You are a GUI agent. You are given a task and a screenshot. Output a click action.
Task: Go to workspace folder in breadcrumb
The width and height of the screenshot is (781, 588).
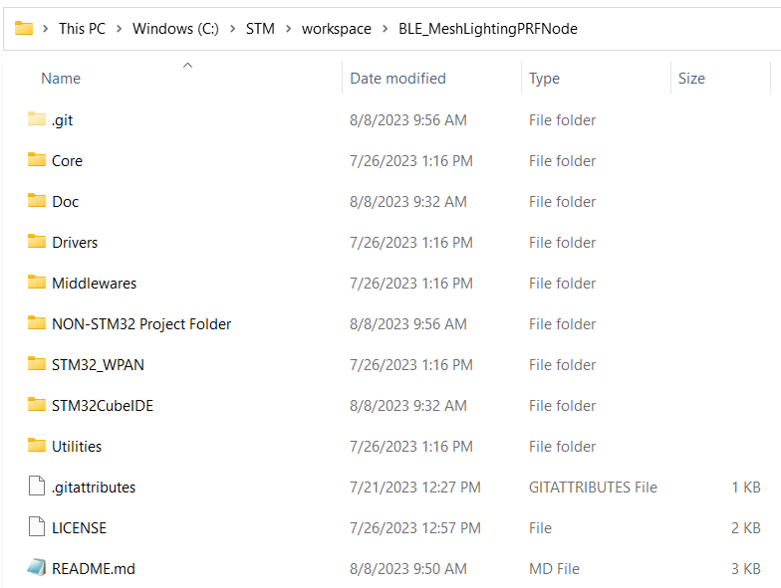pyautogui.click(x=337, y=29)
